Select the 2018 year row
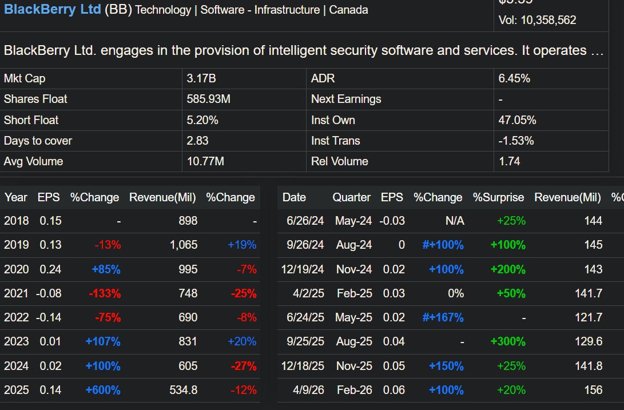The height and width of the screenshot is (410, 624). (130, 221)
